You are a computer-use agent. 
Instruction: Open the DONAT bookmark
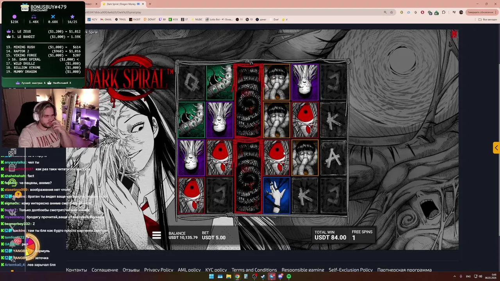pyautogui.click(x=150, y=19)
